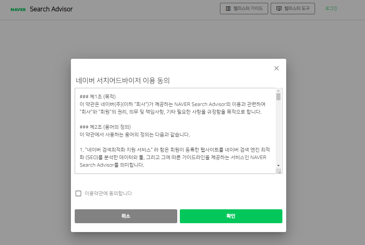Viewport: 365px width, 245px height.
Task: Click the terms scrollbar up arrow
Action: pos(278,91)
